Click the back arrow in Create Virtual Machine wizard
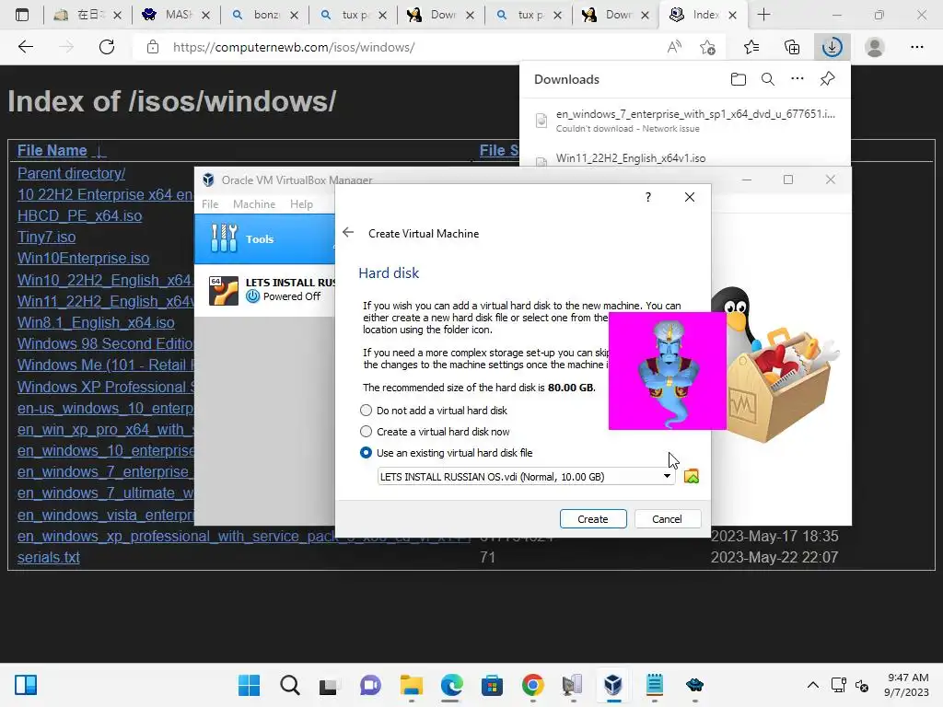 (347, 233)
